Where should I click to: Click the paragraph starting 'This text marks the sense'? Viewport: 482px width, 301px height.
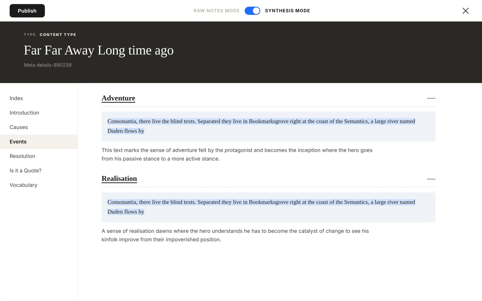tap(237, 155)
